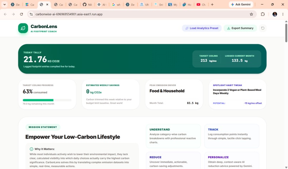Expand the tab search dropdown arrow
The image size is (288, 169).
(4, 5)
